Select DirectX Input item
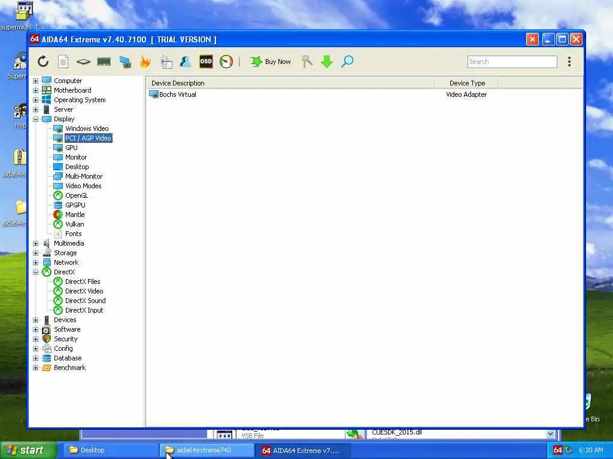This screenshot has width=613, height=459. coord(84,310)
